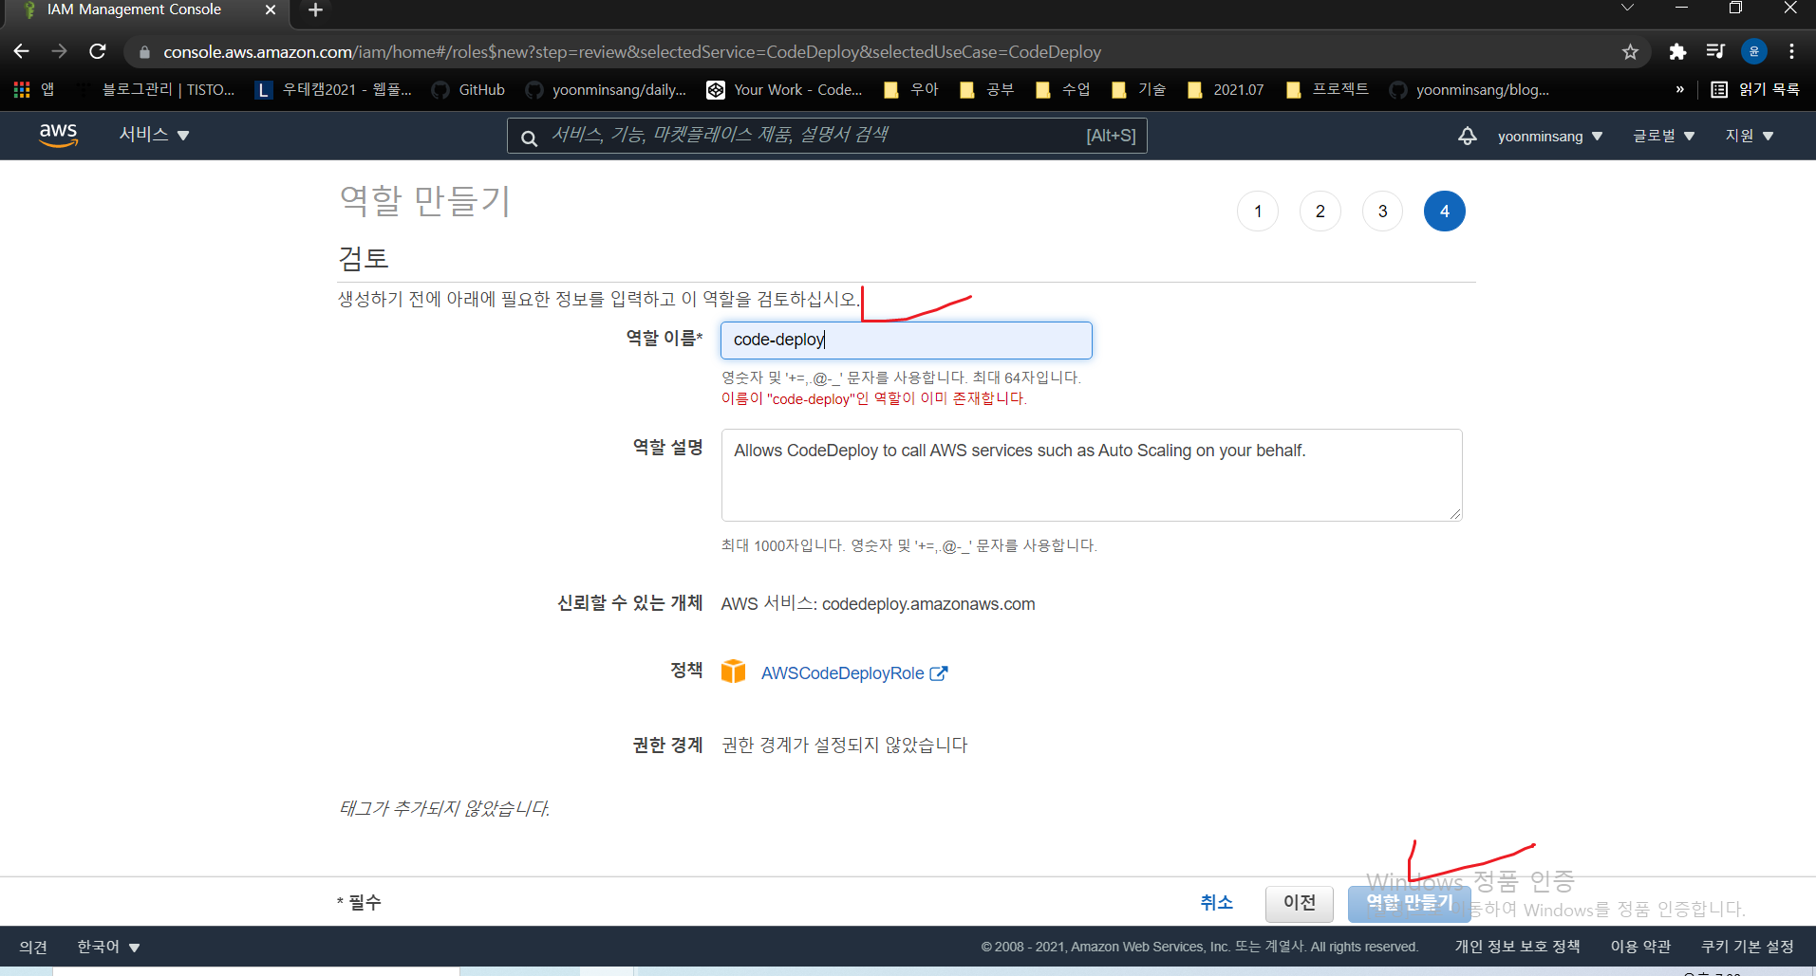Viewport: 1816px width, 976px height.
Task: Open the notifications bell icon
Action: pyautogui.click(x=1467, y=136)
